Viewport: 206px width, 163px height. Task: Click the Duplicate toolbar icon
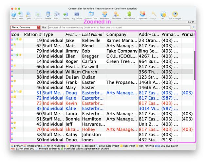38,14
